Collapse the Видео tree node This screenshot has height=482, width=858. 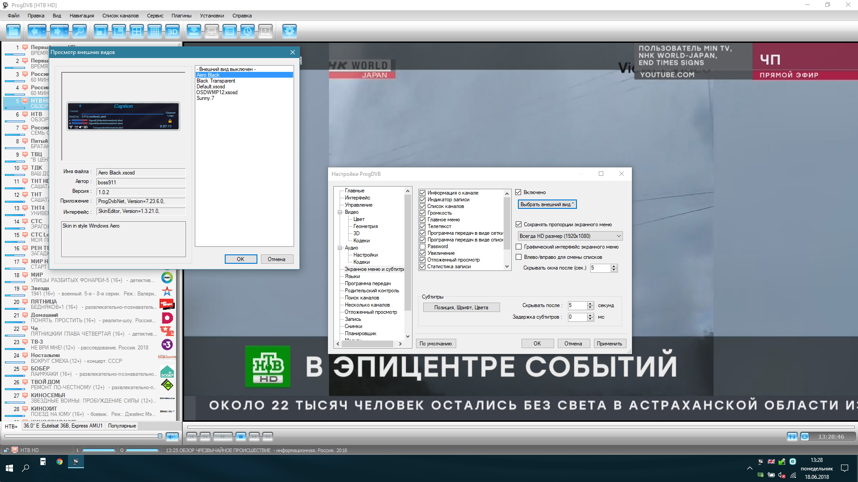(340, 212)
